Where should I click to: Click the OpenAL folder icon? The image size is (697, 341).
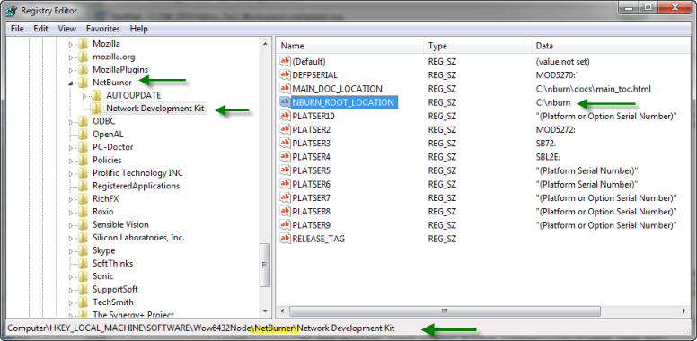[83, 134]
